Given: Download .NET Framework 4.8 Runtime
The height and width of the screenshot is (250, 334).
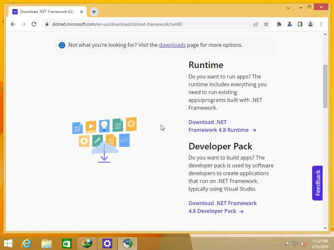Looking at the screenshot, I should (222, 126).
